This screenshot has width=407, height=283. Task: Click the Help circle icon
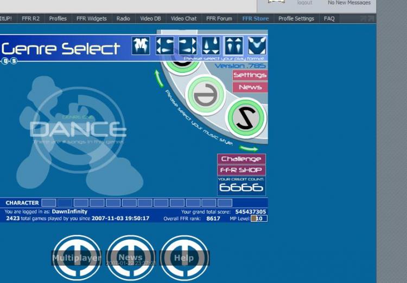click(x=184, y=258)
